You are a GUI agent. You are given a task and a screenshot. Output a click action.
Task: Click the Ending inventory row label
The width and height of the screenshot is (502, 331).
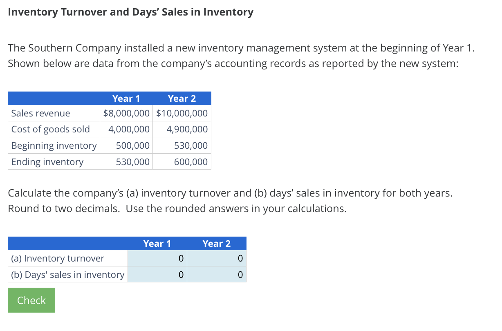point(47,161)
